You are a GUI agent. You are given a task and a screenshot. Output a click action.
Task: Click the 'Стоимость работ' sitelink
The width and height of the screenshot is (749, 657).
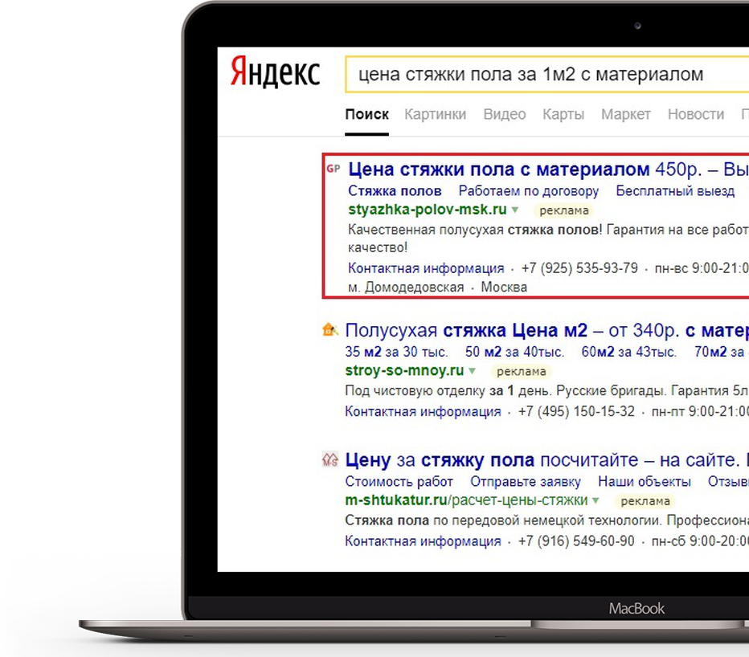399,481
